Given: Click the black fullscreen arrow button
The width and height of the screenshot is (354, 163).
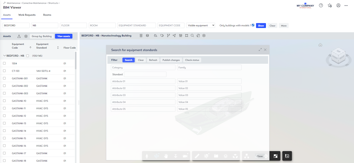Looking at the screenshot, I should click(x=275, y=156).
